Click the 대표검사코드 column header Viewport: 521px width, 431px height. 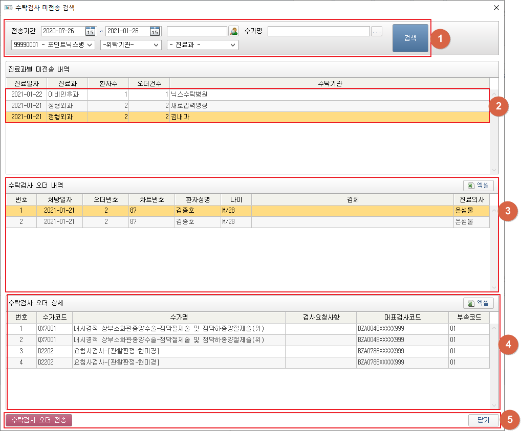402,317
